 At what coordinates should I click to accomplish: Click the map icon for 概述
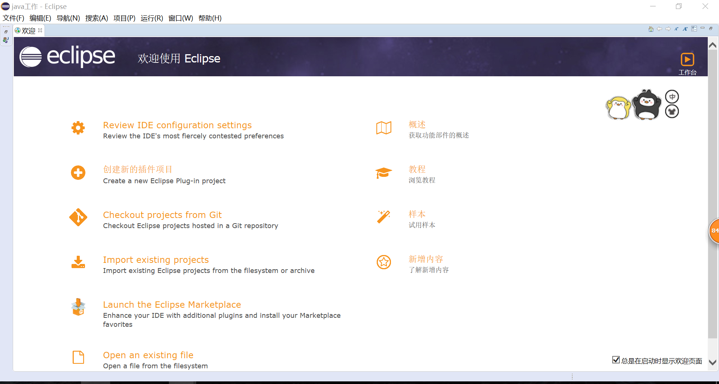click(384, 128)
